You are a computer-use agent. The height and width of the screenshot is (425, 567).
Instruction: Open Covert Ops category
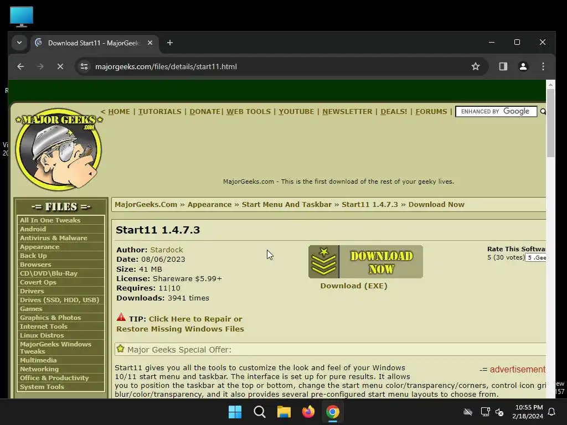click(38, 282)
